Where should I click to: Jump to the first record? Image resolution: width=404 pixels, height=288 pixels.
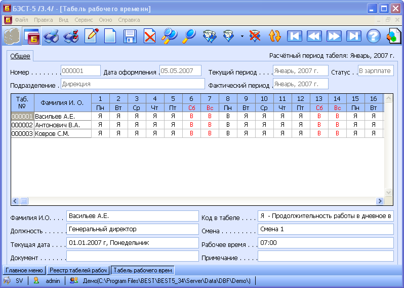coord(295,36)
